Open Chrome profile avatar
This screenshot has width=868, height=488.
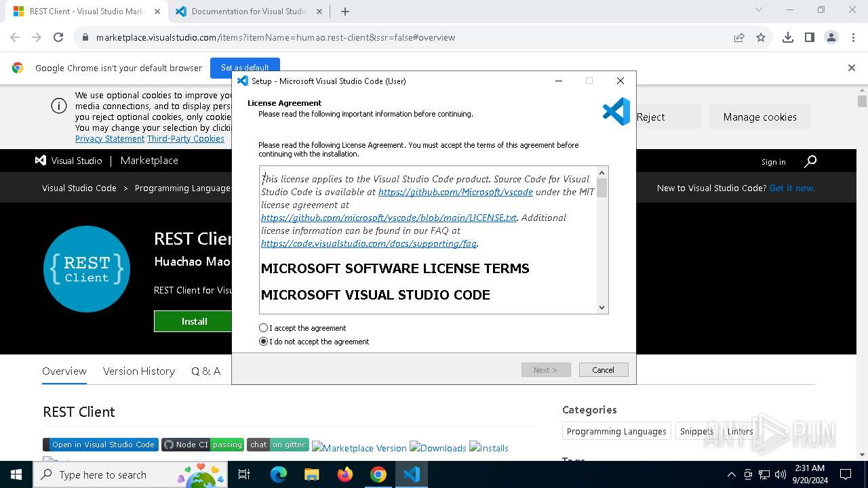831,37
